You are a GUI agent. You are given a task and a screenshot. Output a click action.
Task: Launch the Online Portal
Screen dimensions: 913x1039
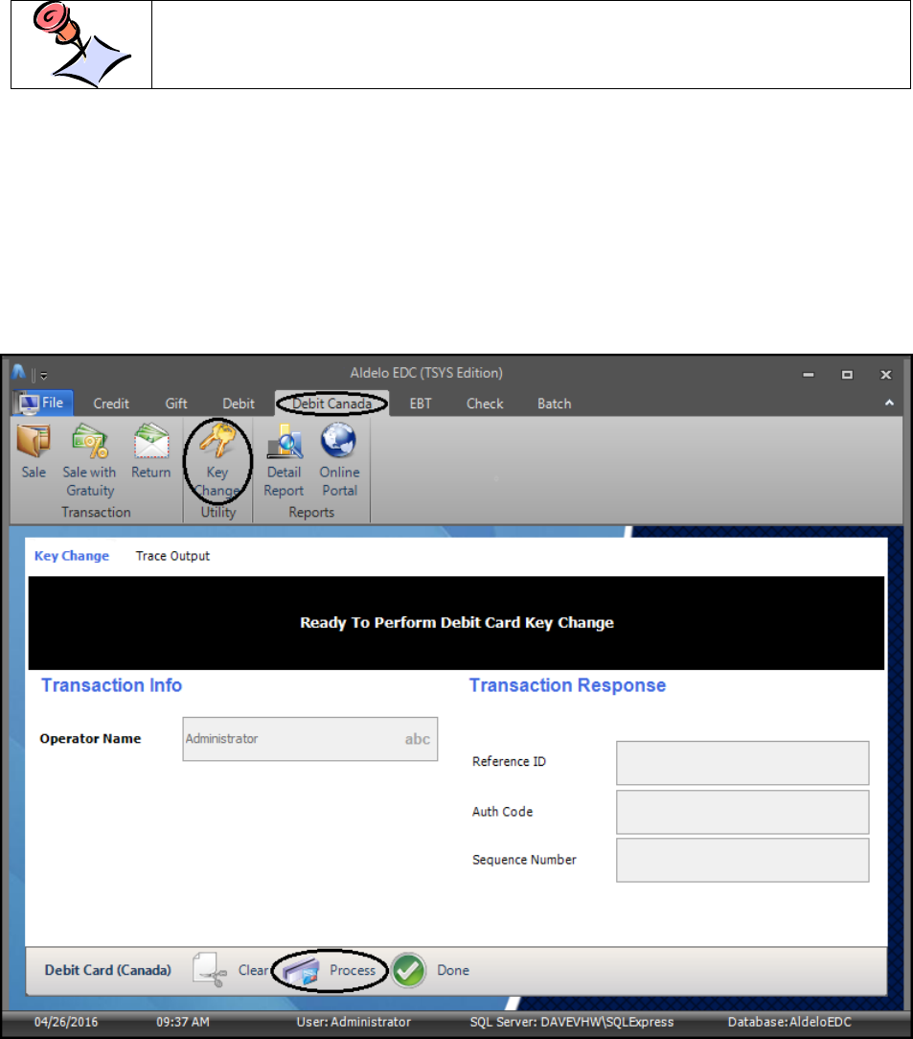tap(340, 461)
